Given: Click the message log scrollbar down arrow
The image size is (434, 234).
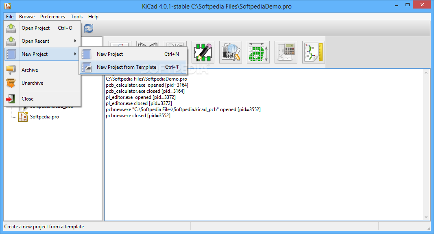Looking at the screenshot, I should tap(426, 217).
